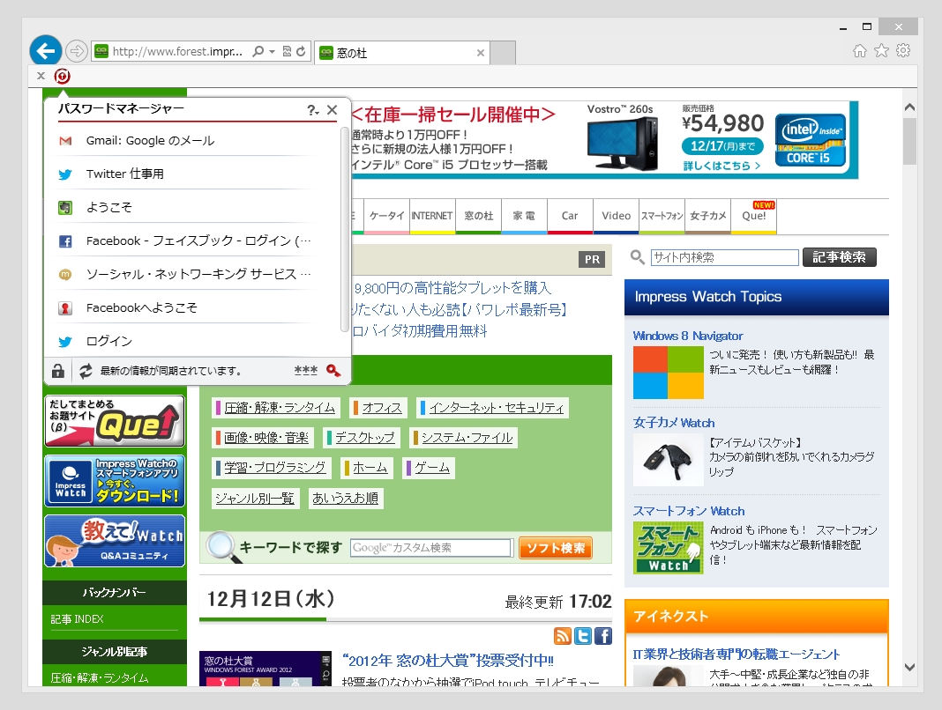This screenshot has height=710, width=942.
Task: Open スマートフォン Watch heading link
Action: click(x=689, y=511)
